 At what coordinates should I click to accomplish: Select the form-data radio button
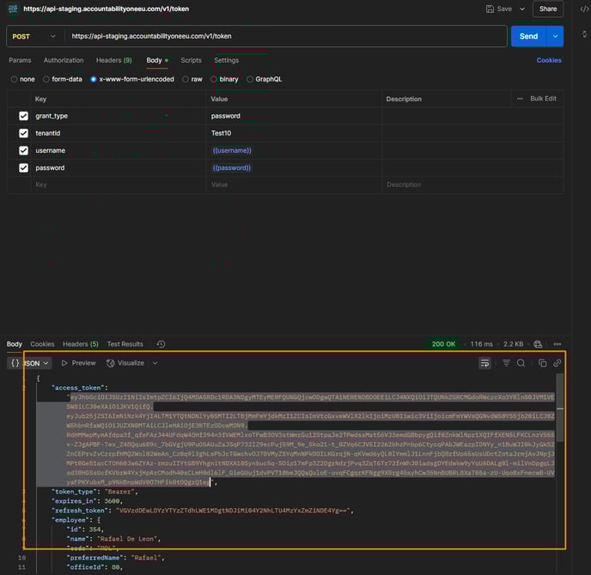coord(46,79)
